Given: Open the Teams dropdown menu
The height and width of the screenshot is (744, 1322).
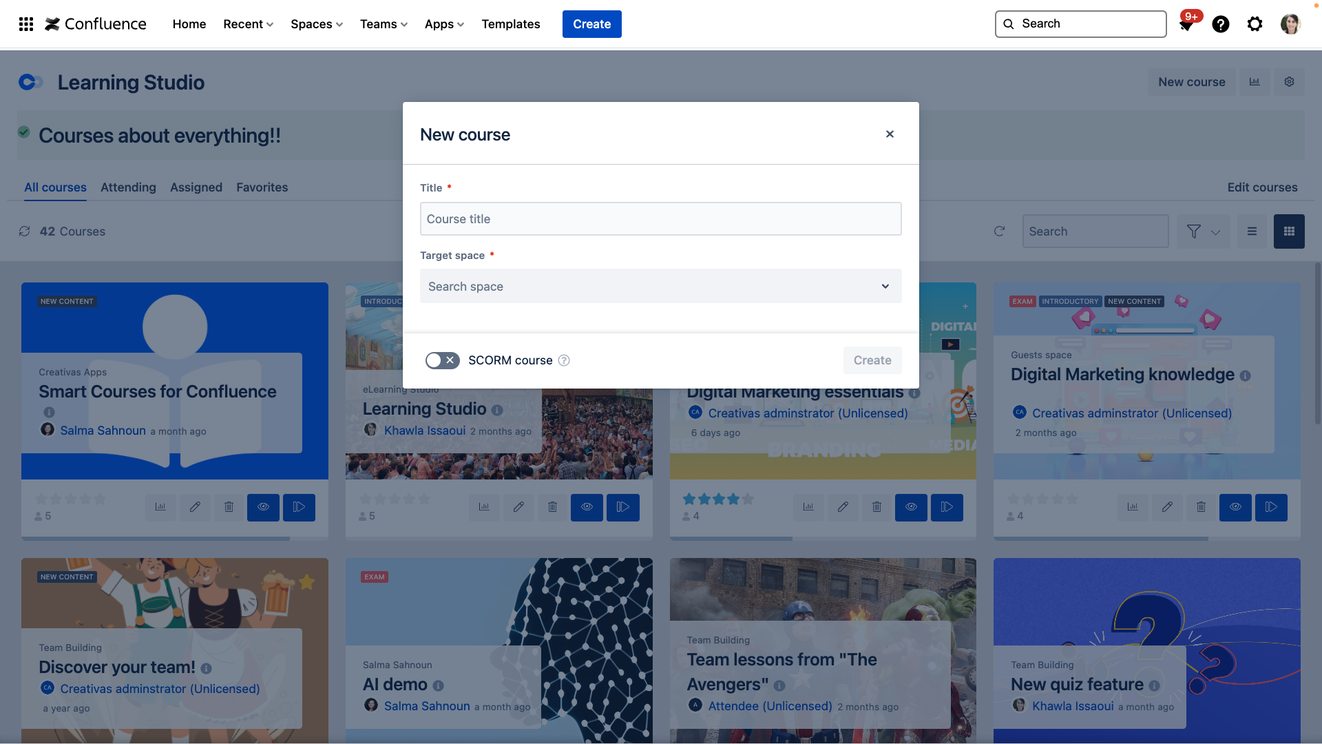Looking at the screenshot, I should click(384, 24).
